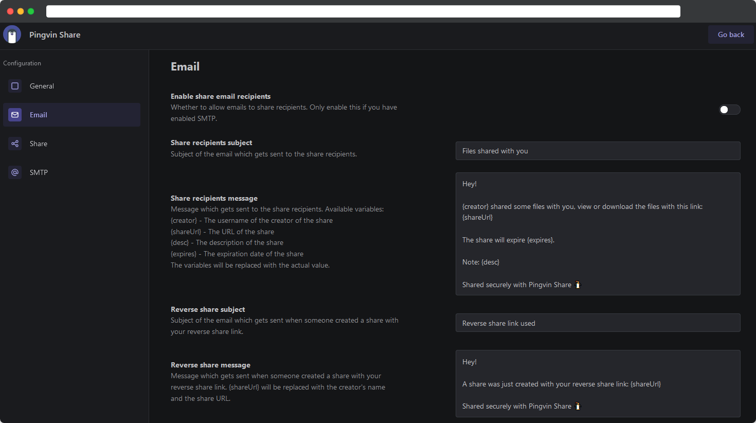Click the at-sign icon above the sidebar bottom
Screen dimensions: 756x423
tap(14, 172)
